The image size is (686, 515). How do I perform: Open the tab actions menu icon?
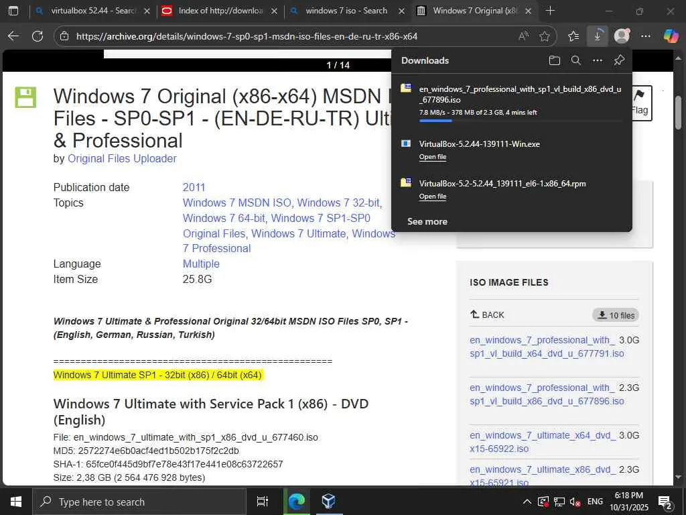tap(13, 11)
